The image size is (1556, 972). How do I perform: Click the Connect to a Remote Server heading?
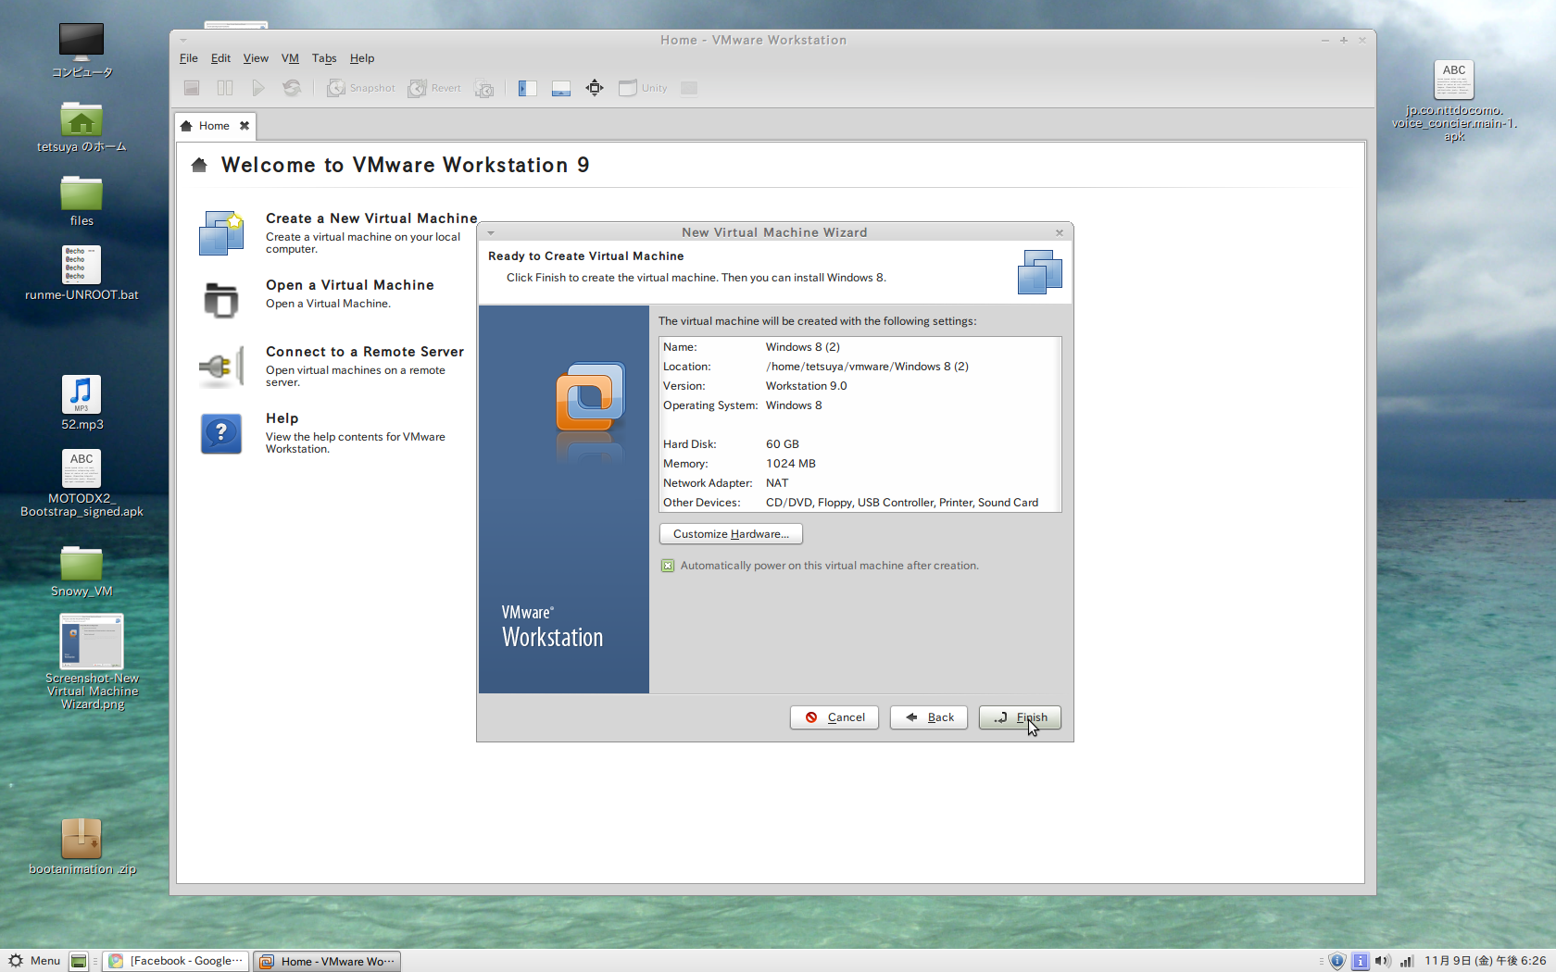coord(365,352)
